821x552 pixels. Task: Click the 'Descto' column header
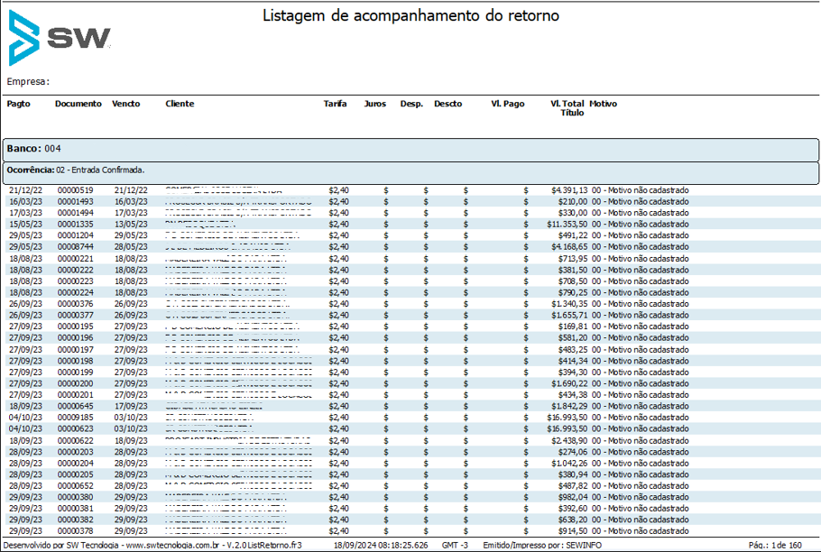[x=448, y=104]
